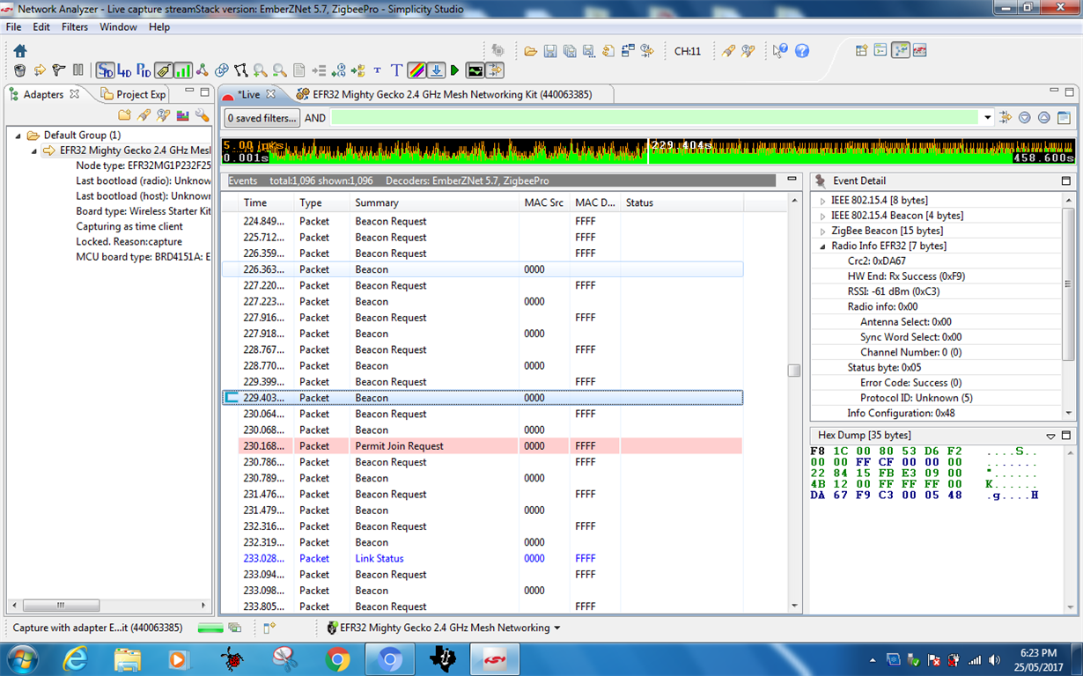
Task: Click the floppy disk save icon
Action: (x=550, y=51)
